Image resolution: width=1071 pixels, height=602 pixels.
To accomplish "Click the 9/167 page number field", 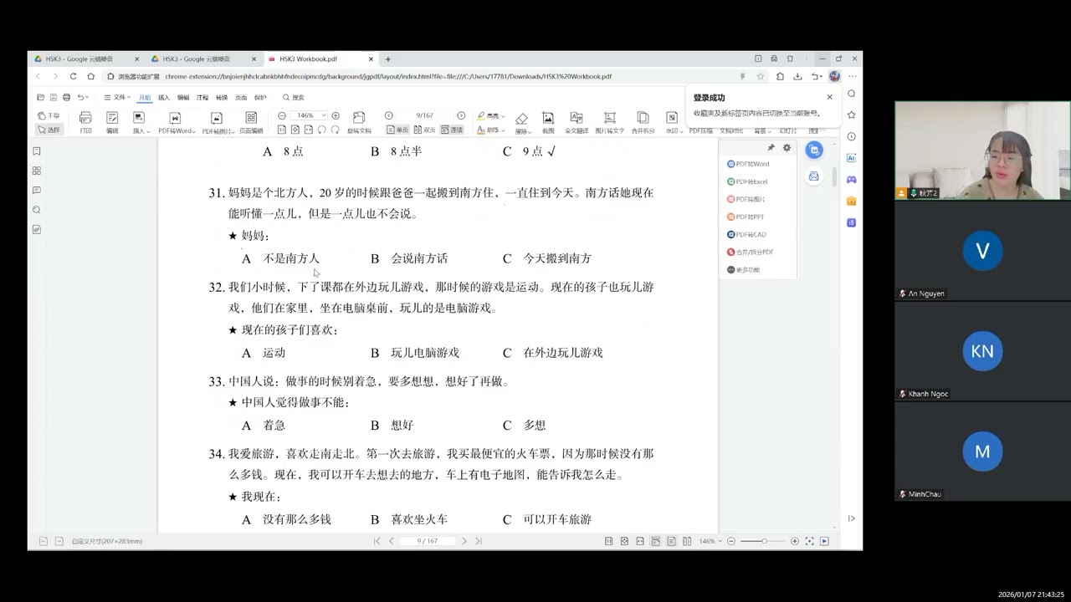I will click(425, 115).
